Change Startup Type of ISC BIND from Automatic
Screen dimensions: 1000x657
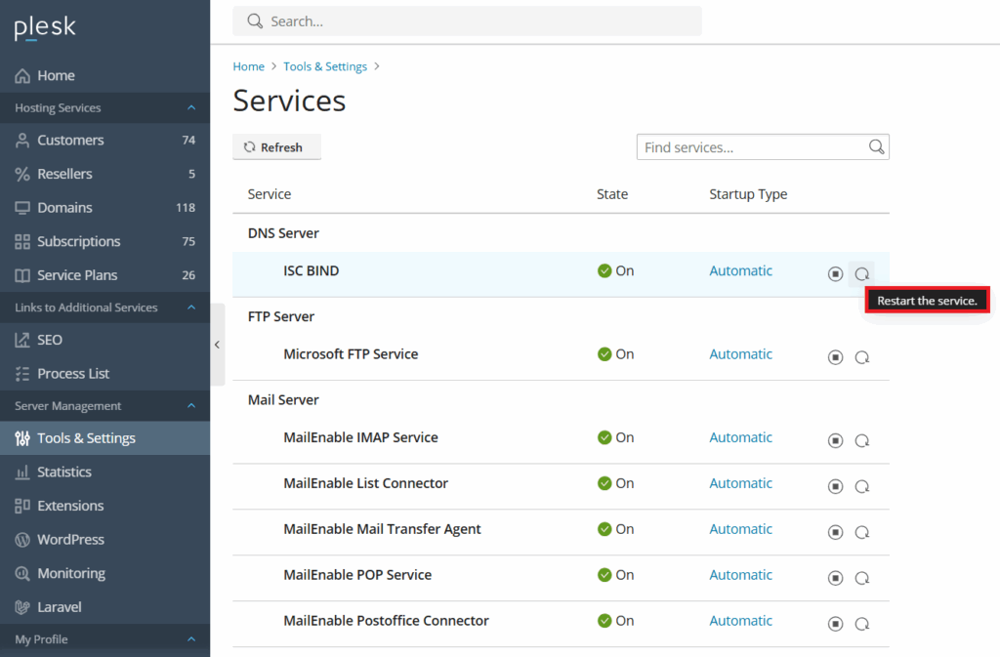click(740, 270)
